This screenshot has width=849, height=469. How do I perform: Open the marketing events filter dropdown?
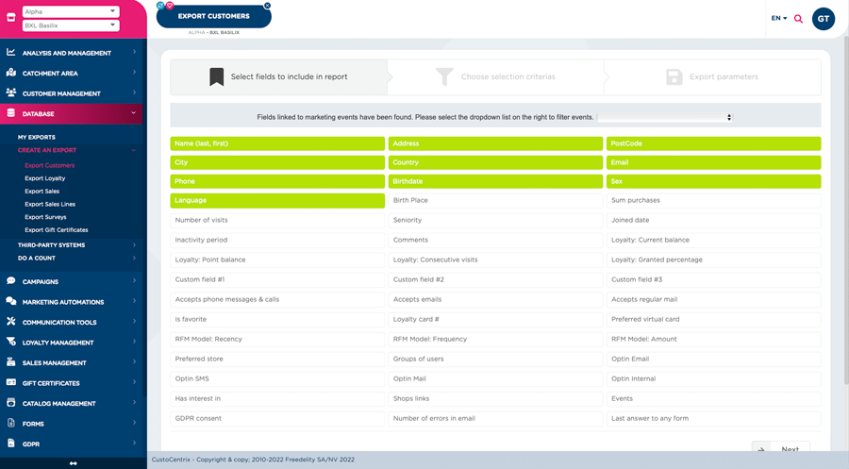(667, 117)
